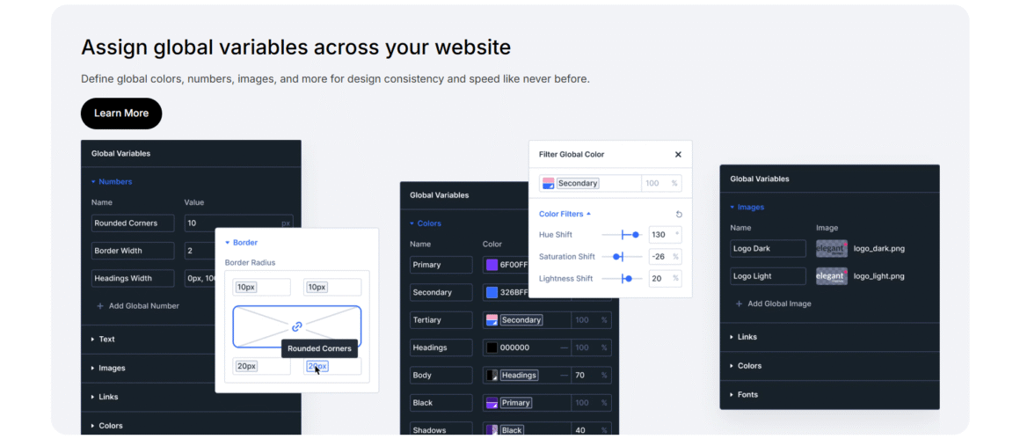Click the Tertiary row color swatch
The height and width of the screenshot is (439, 1020).
(492, 320)
